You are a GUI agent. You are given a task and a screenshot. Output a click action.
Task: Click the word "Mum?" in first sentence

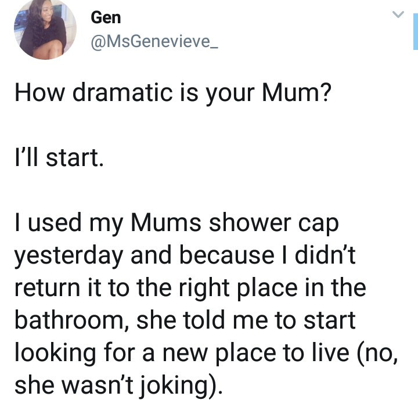[297, 92]
